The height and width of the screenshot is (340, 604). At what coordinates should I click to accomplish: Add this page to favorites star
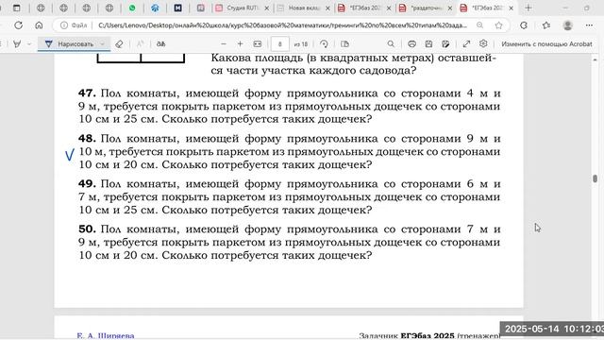click(499, 25)
